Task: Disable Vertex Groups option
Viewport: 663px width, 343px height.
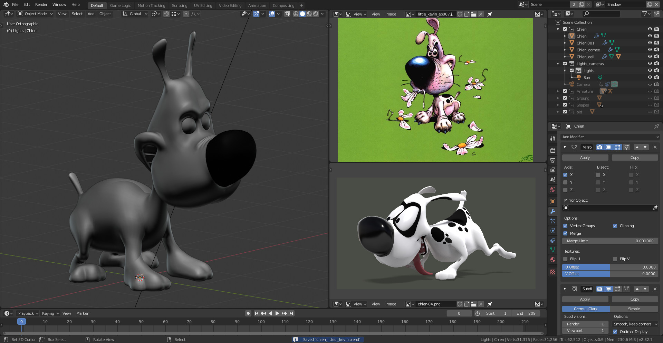Action: [x=565, y=226]
